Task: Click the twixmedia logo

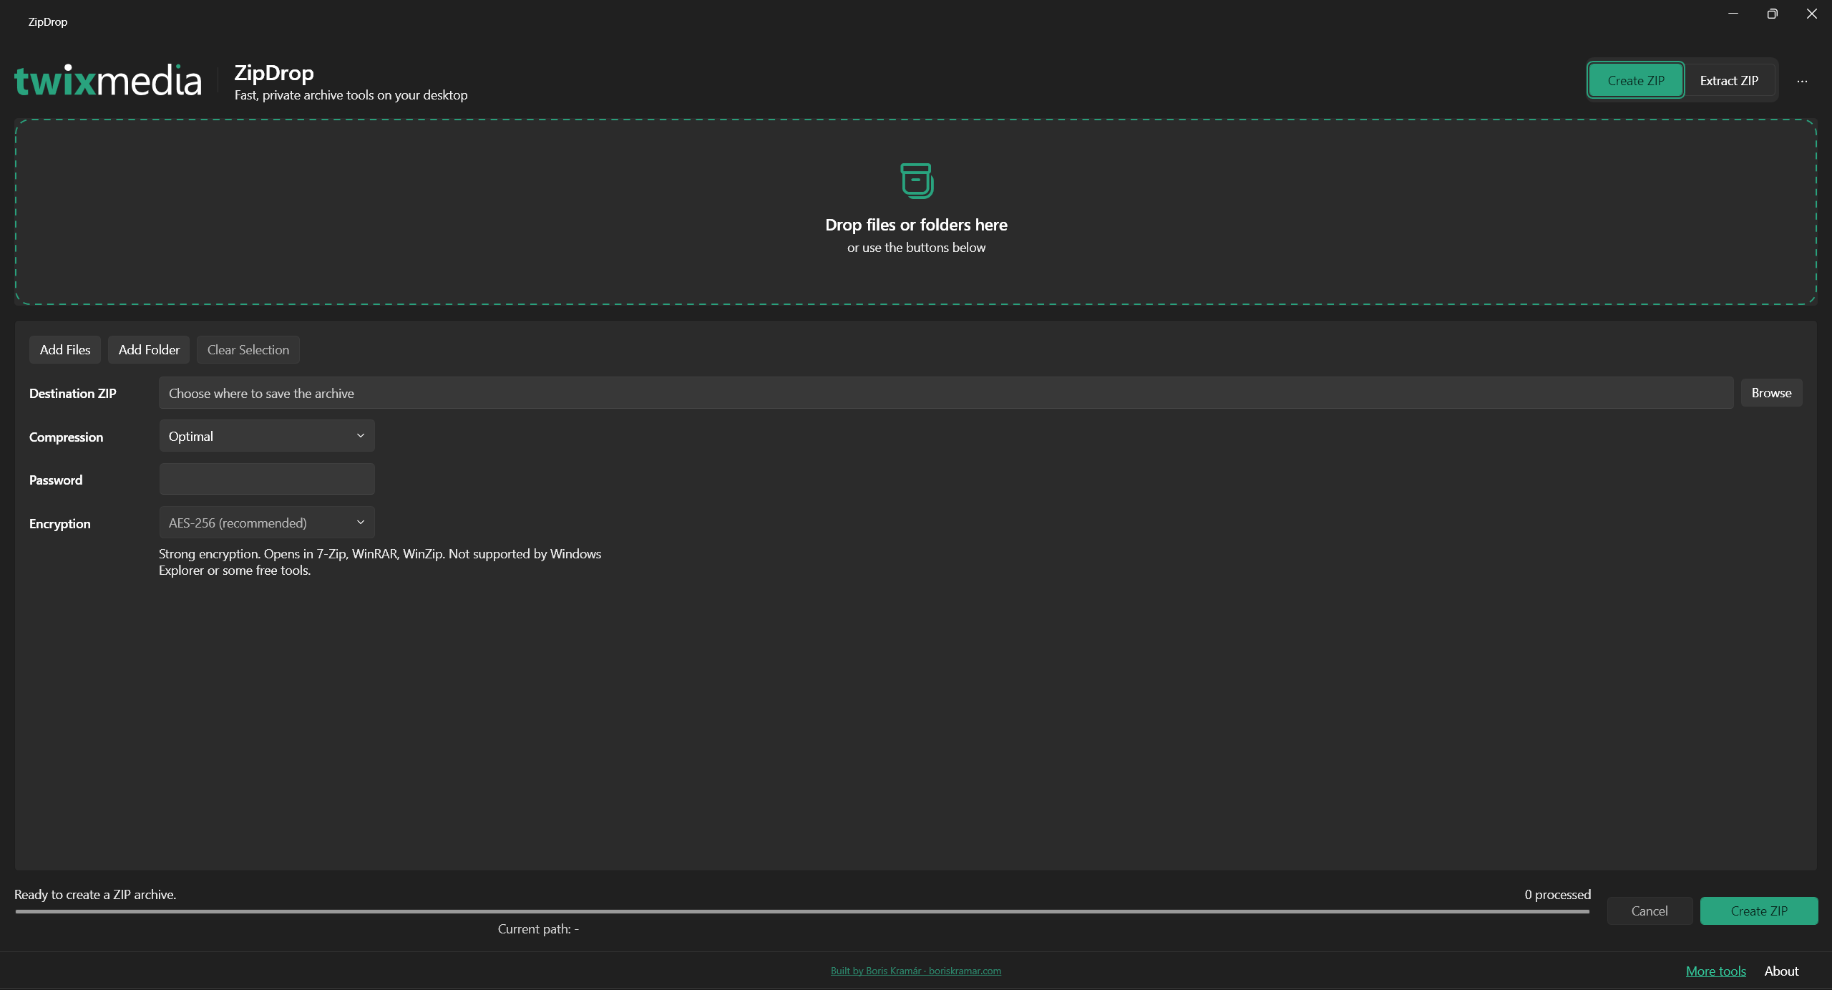Action: pos(108,80)
